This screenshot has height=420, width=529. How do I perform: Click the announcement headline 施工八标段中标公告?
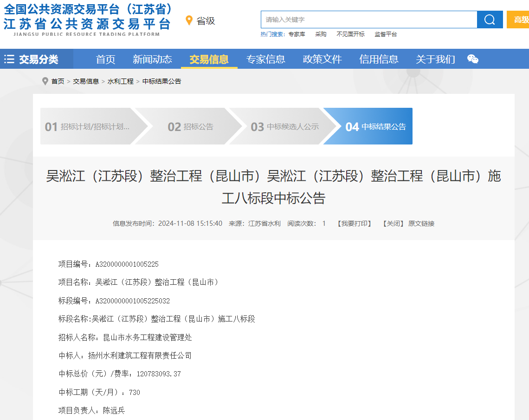click(273, 187)
